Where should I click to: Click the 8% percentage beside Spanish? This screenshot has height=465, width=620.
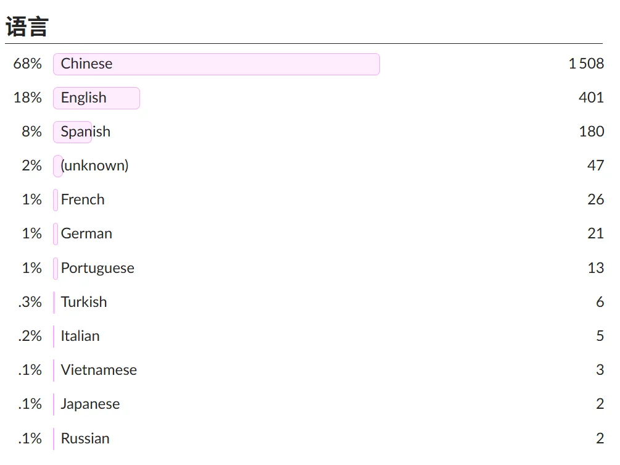click(31, 132)
